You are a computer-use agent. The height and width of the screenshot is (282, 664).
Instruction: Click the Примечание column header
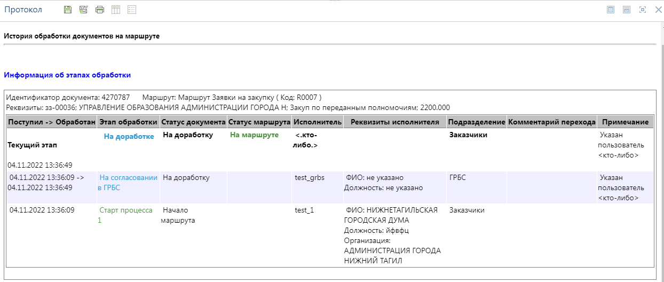(625, 122)
